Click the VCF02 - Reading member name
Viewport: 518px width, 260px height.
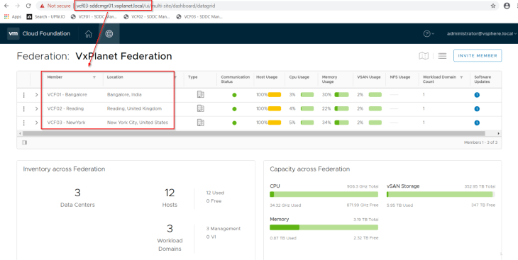pos(65,108)
